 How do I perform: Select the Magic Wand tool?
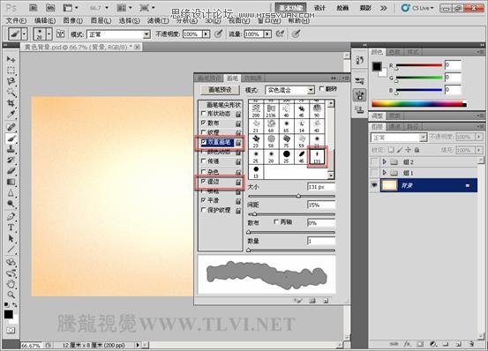pyautogui.click(x=11, y=93)
